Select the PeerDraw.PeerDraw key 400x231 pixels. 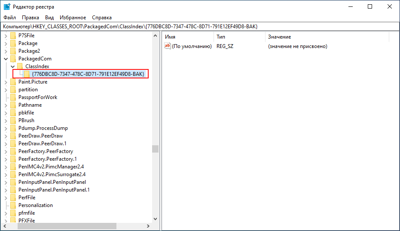[x=40, y=136]
